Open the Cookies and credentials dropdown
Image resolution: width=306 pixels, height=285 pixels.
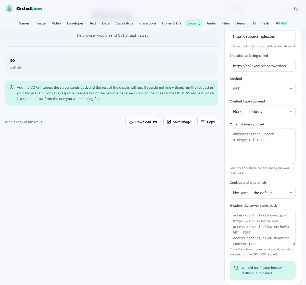click(x=262, y=193)
